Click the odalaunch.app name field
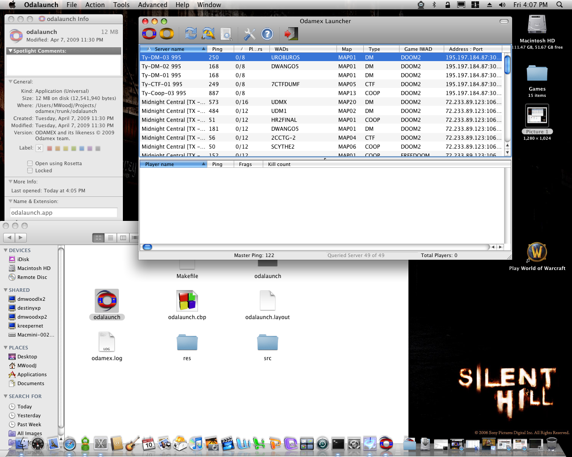This screenshot has height=457, width=572. [63, 212]
